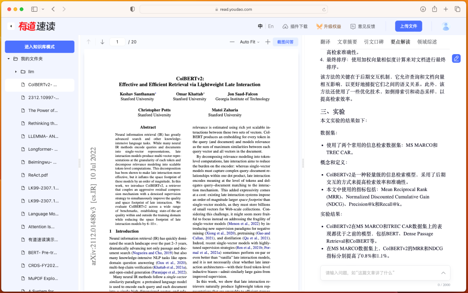Open the note edit pencil icon
468x293 pixels.
[x=456, y=58]
